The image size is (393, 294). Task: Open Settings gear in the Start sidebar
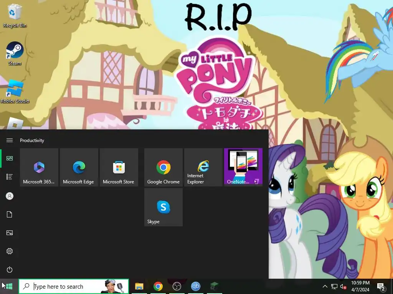pyautogui.click(x=10, y=251)
